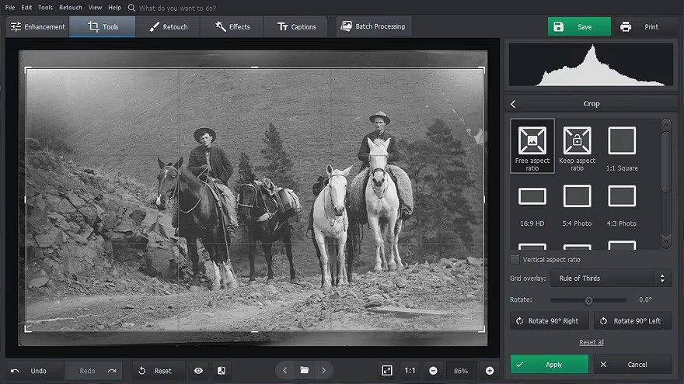
Task: Go to next image with right chevron
Action: (x=324, y=371)
